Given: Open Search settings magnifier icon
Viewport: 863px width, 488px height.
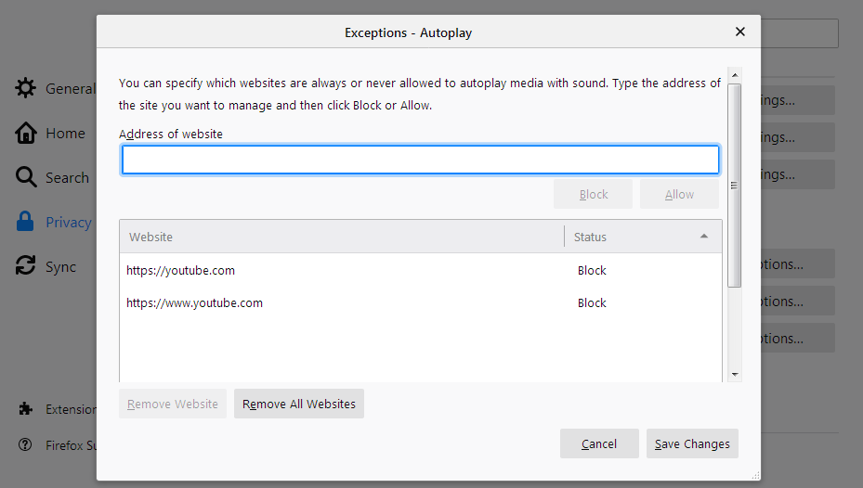Looking at the screenshot, I should pyautogui.click(x=26, y=177).
